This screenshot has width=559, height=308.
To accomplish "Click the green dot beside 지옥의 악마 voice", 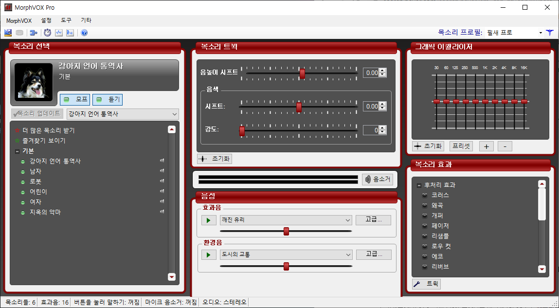I will (23, 213).
